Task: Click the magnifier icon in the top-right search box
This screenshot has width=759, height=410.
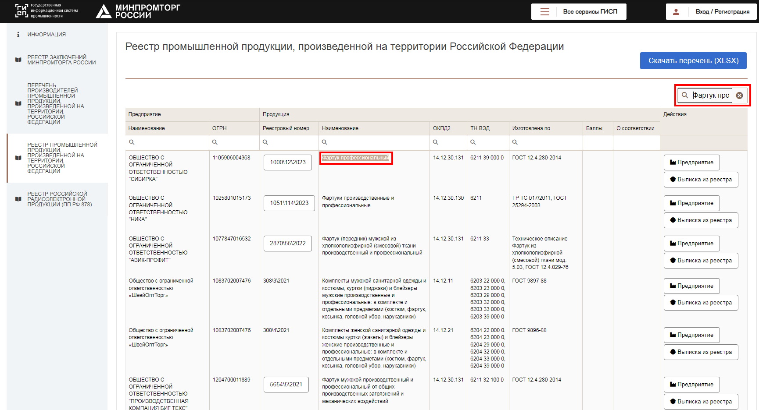Action: tap(685, 95)
